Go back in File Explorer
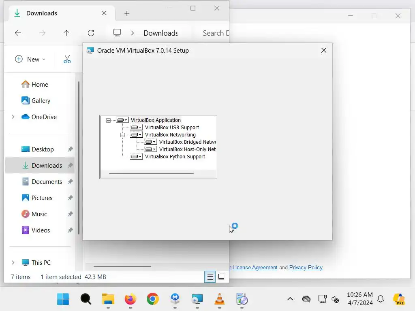The image size is (415, 311). point(18,33)
